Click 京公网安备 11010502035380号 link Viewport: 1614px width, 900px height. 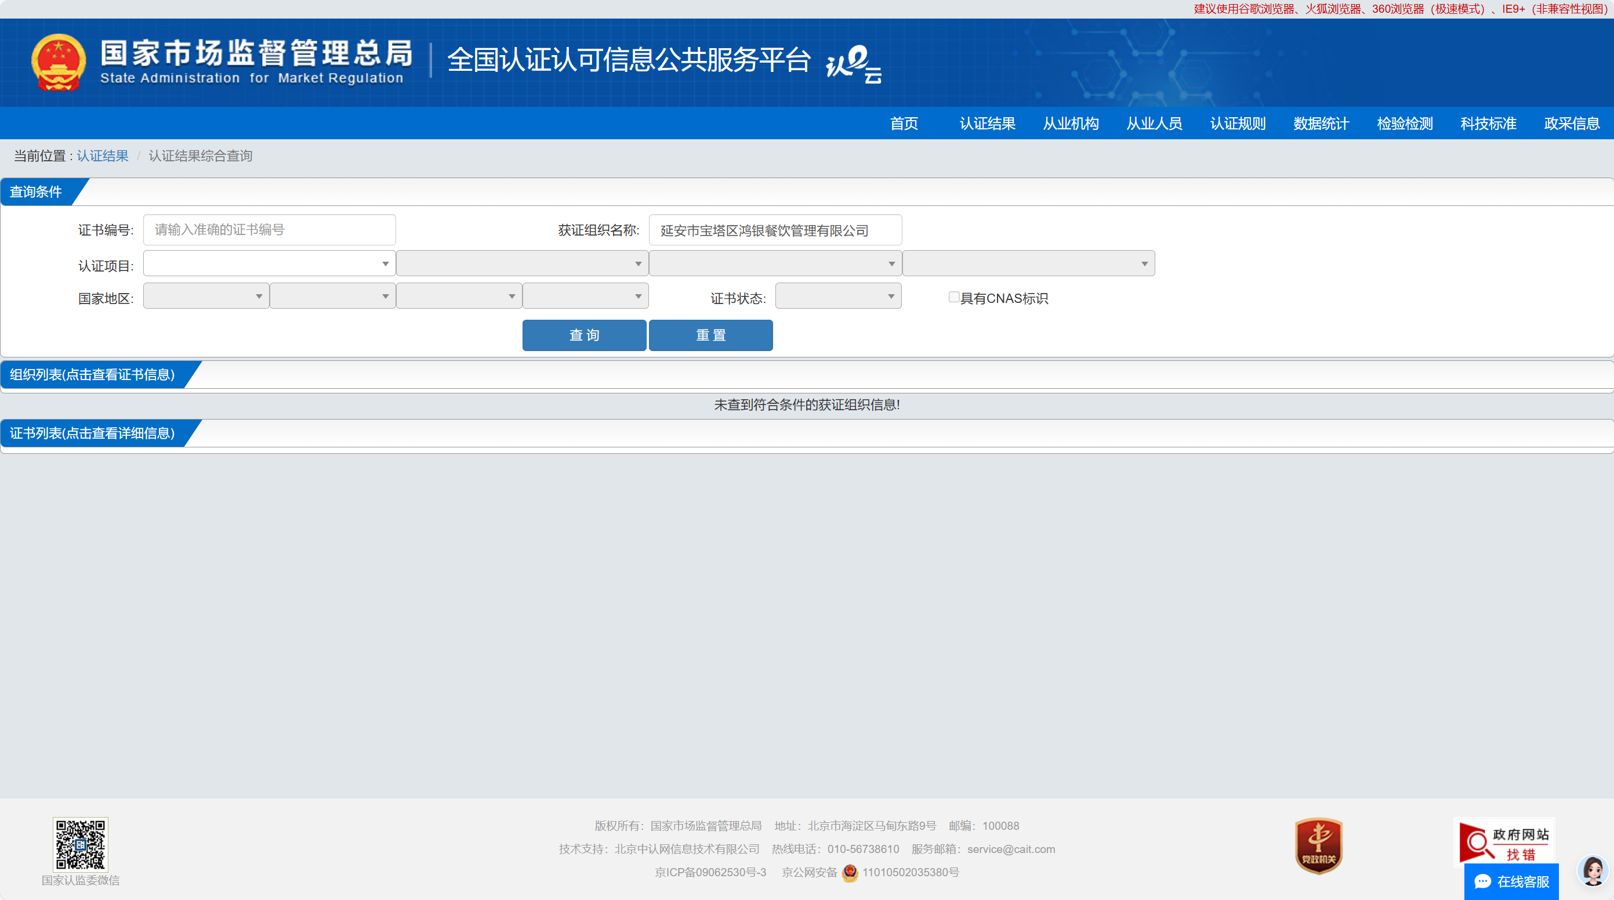coord(870,872)
